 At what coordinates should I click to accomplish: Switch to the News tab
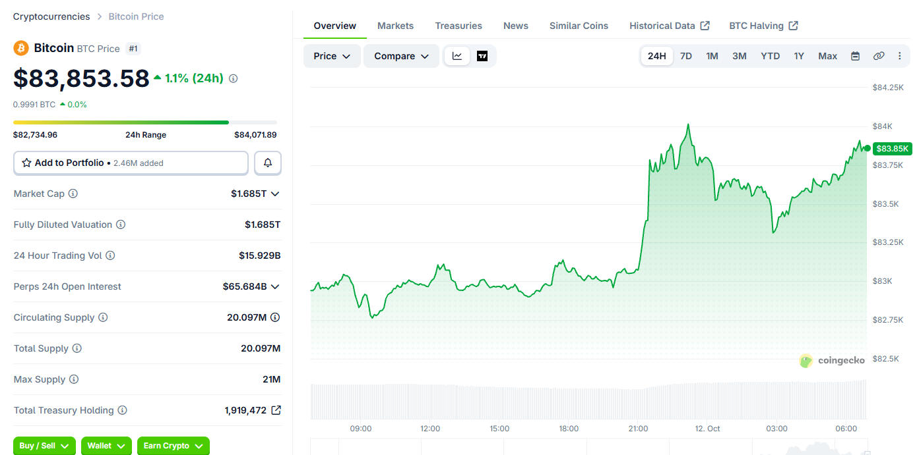(516, 26)
